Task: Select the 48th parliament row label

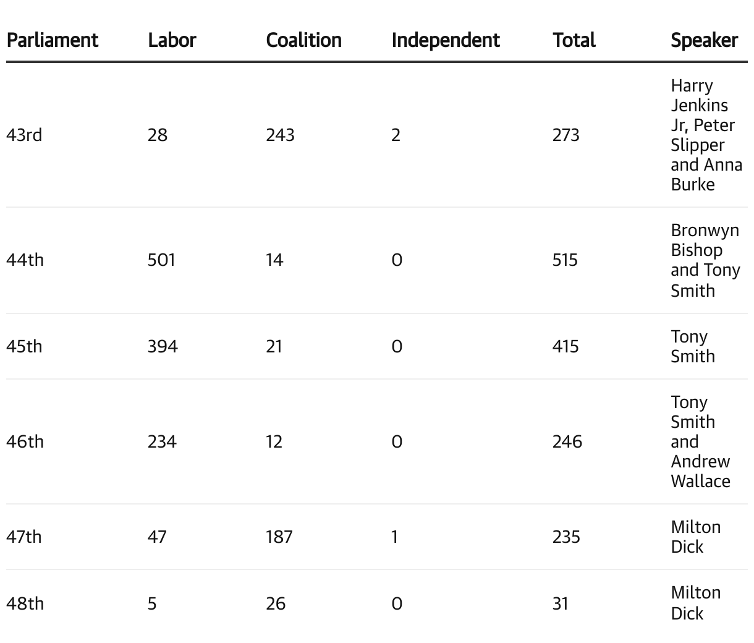Action: (25, 603)
